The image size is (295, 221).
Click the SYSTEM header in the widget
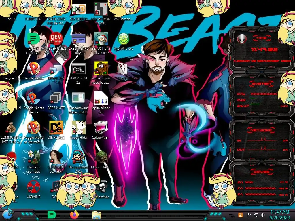point(262,84)
